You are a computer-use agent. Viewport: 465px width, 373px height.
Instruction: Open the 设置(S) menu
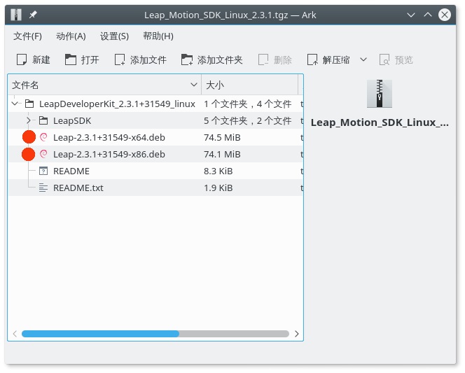(x=114, y=36)
